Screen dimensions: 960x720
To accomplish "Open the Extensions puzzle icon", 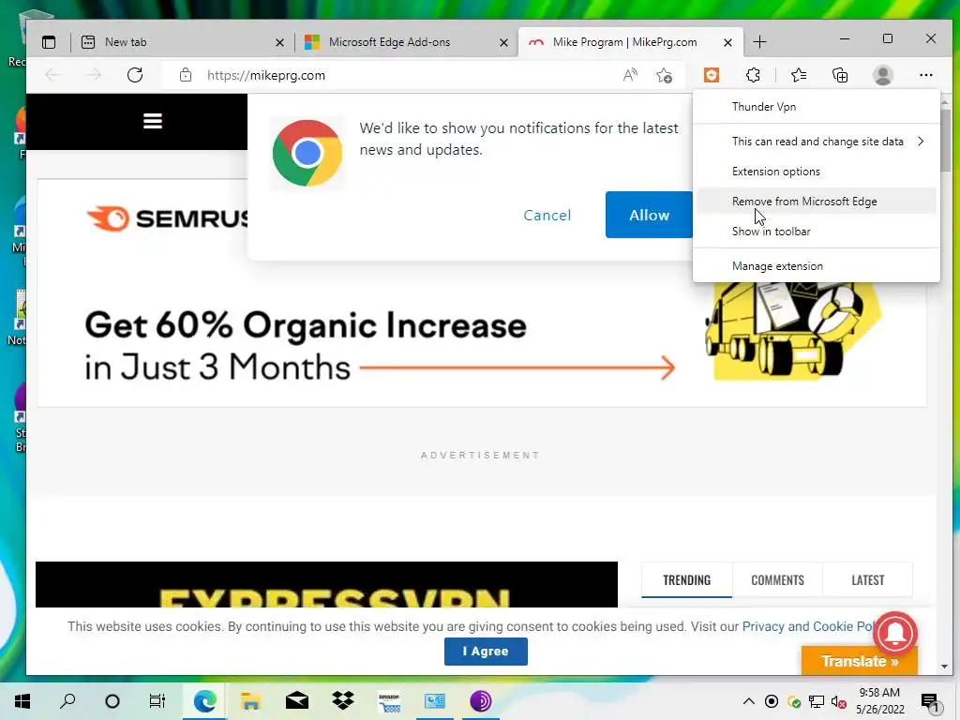I will coord(753,75).
